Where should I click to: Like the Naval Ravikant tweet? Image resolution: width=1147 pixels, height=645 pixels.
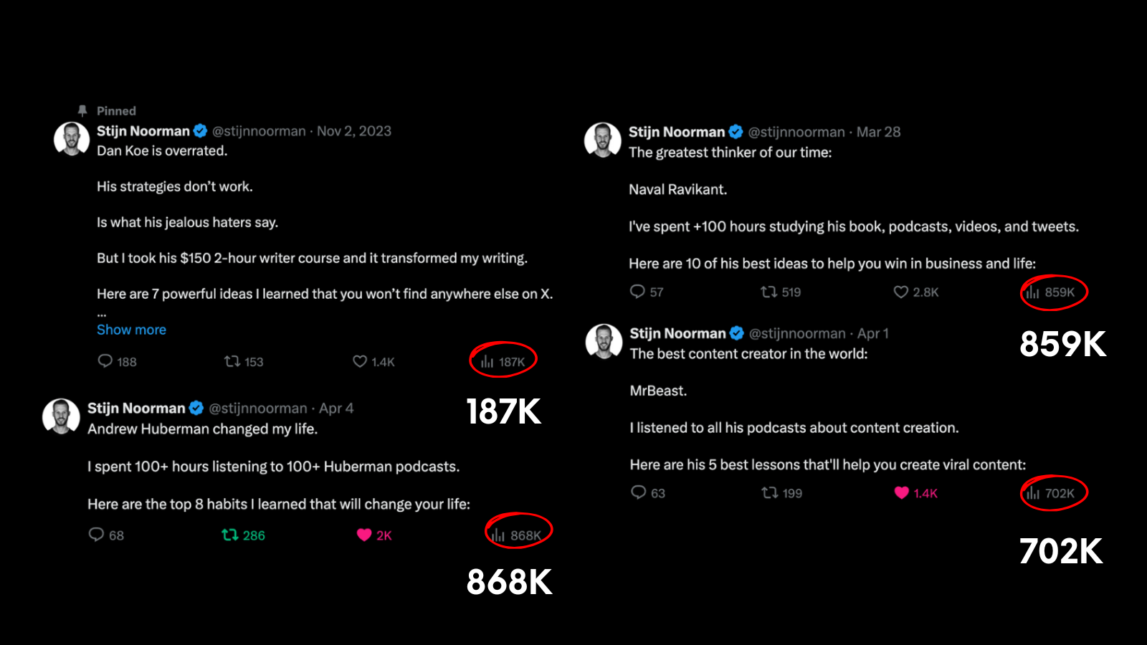click(x=901, y=292)
